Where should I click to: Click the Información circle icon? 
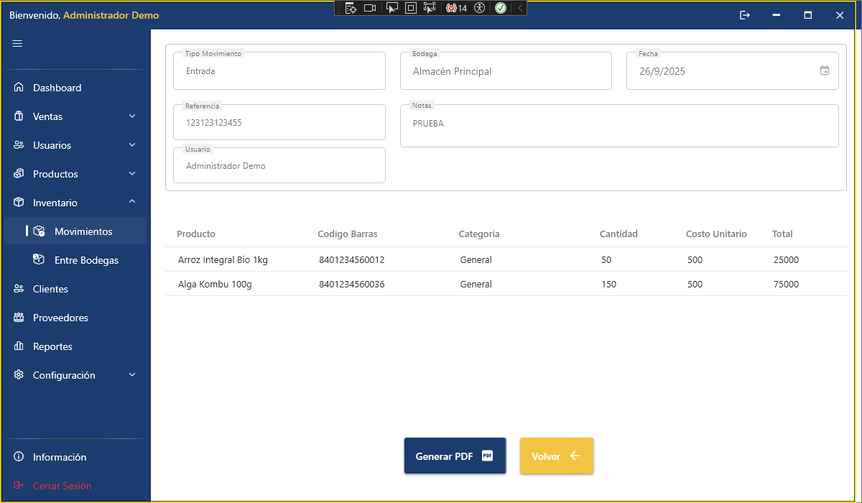click(x=19, y=457)
